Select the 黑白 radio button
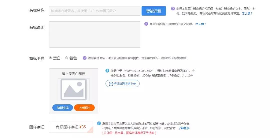The width and height of the screenshot is (270, 138). pyautogui.click(x=50, y=58)
